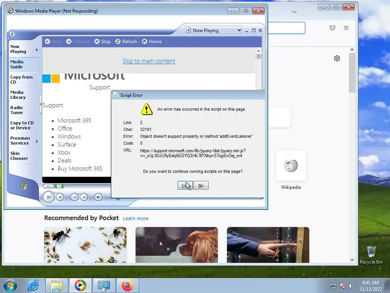This screenshot has height=293, width=390.
Task: Click the rewind button on seek bar
Action: point(48,186)
